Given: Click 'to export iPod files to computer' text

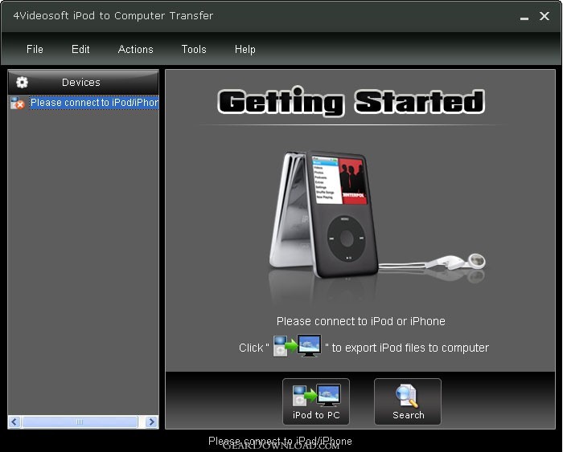Looking at the screenshot, I should (410, 348).
